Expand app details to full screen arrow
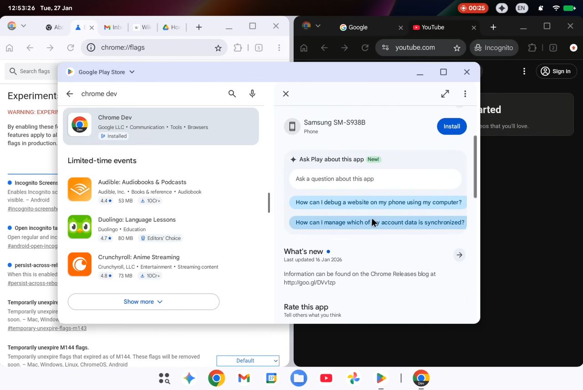Screen dimensions: 583x390 click(x=445, y=94)
